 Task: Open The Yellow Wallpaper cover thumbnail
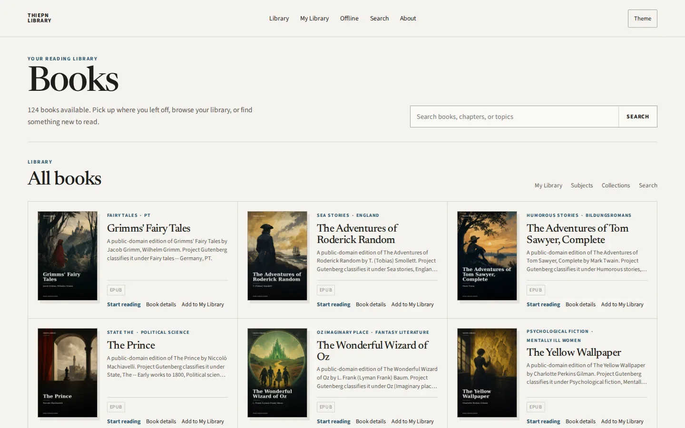coord(487,373)
